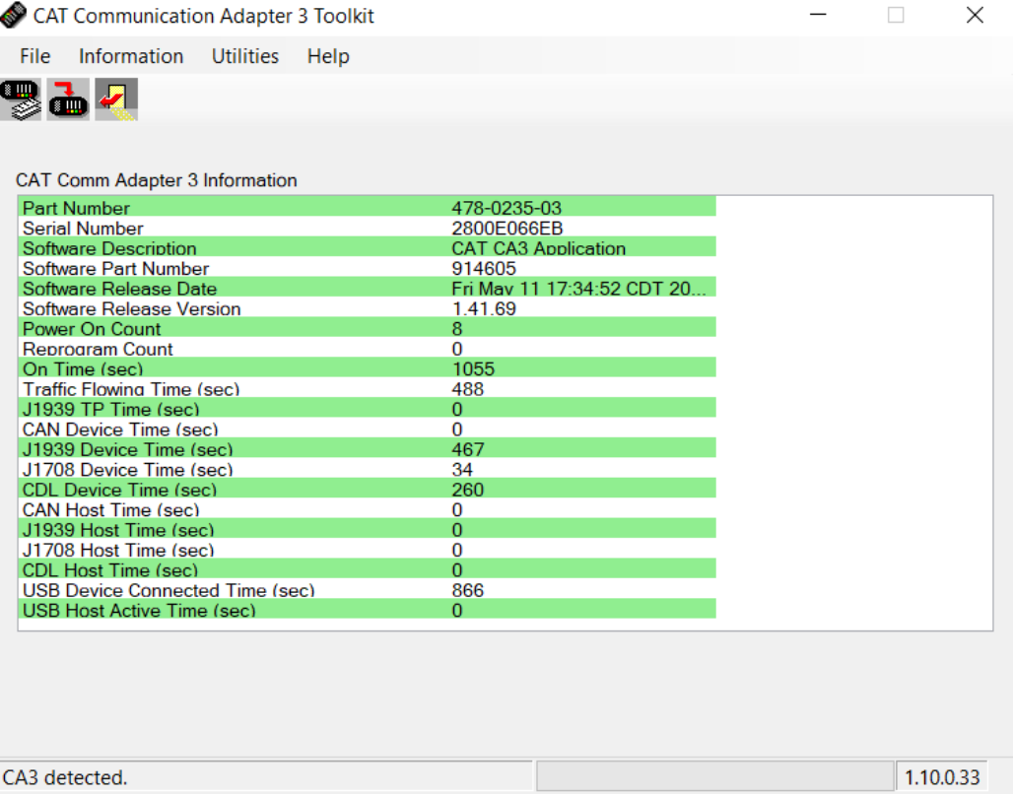
Task: Click the USB Host Active Time value 0
Action: pyautogui.click(x=457, y=610)
